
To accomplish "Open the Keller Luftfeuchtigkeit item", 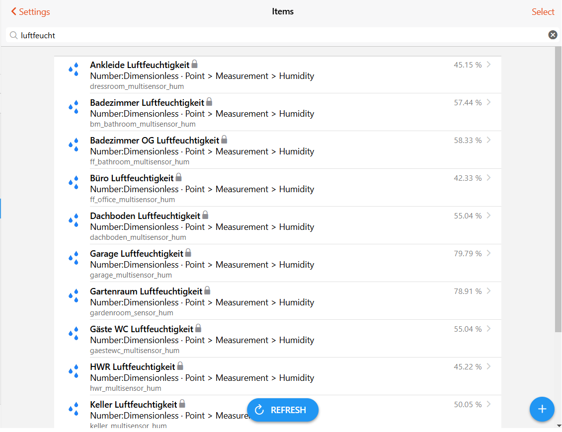I will 133,404.
